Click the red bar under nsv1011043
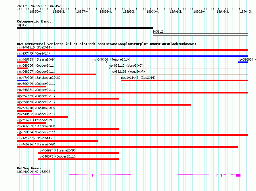 pyautogui.click(x=185, y=80)
